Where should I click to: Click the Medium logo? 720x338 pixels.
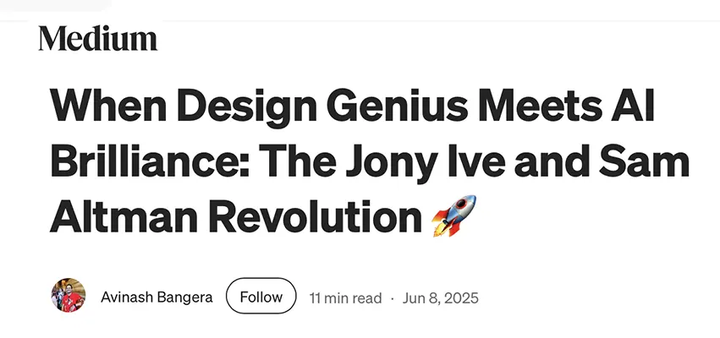click(98, 39)
